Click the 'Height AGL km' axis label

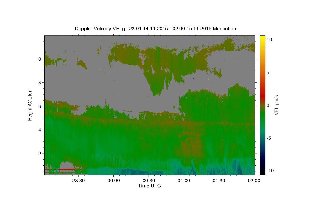(30, 105)
